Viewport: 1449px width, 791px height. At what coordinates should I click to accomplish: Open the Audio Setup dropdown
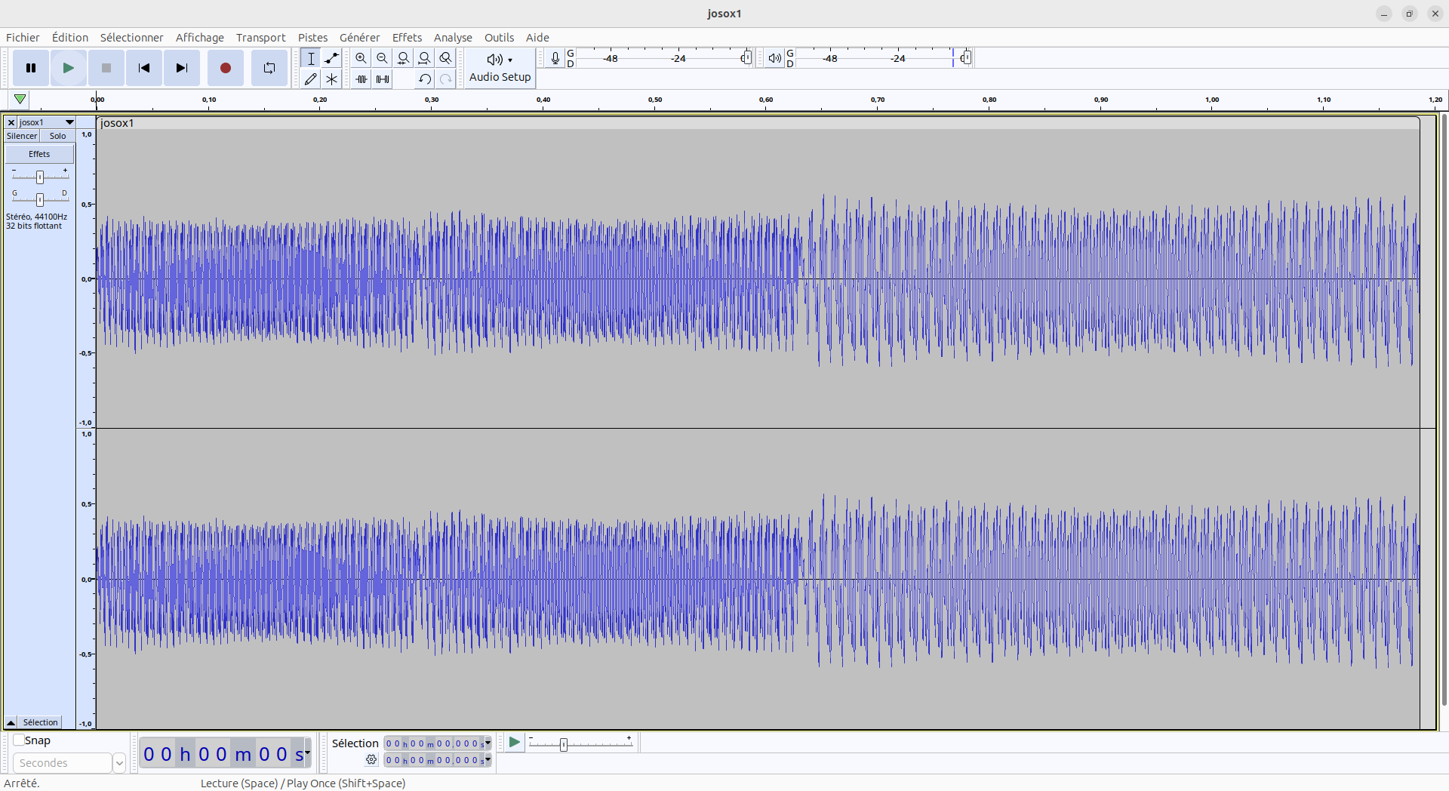click(x=500, y=68)
